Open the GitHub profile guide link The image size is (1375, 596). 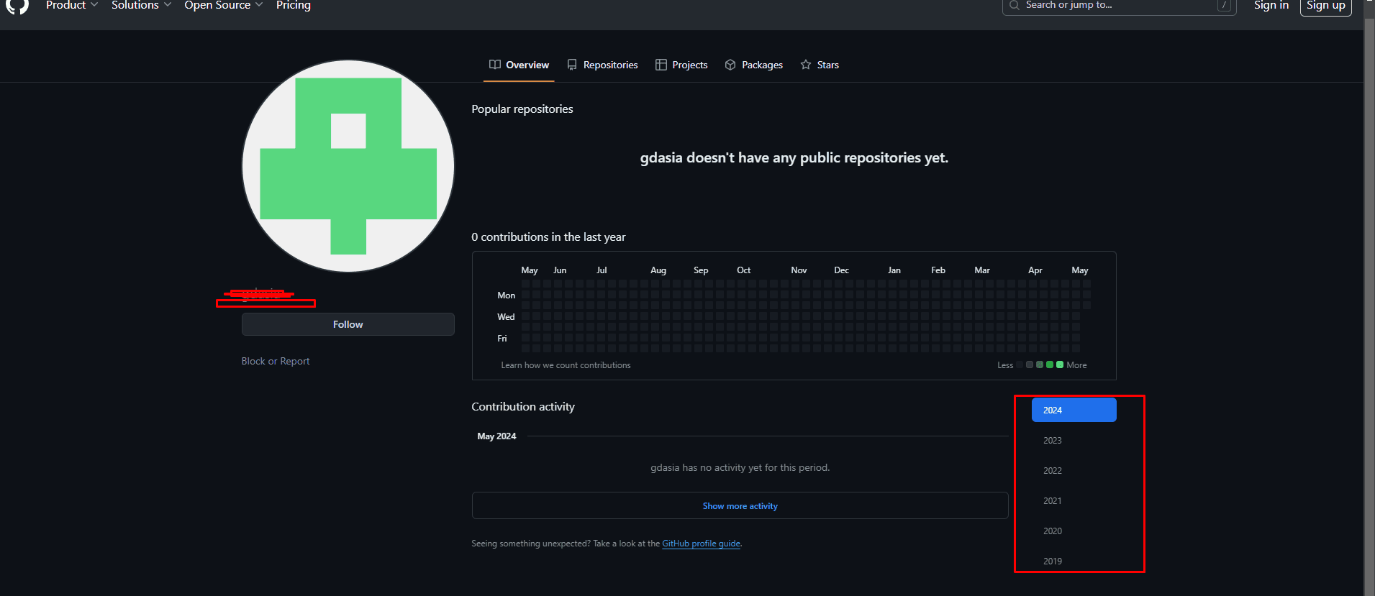click(701, 544)
